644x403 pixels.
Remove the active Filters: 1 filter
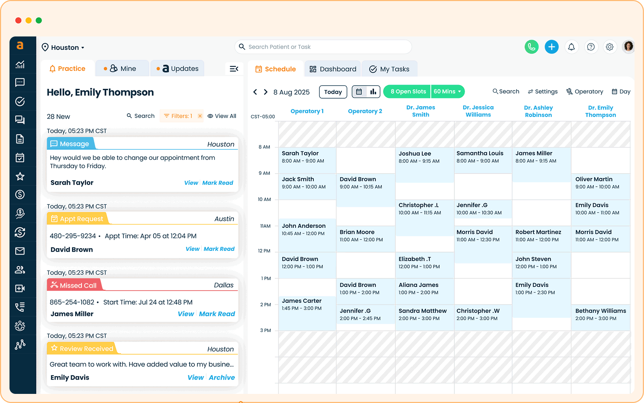[x=200, y=116]
